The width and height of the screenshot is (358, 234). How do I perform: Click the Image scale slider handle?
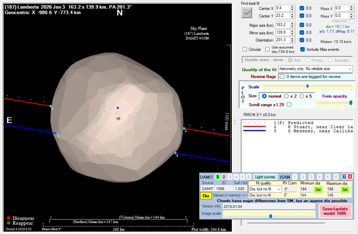pos(271,216)
